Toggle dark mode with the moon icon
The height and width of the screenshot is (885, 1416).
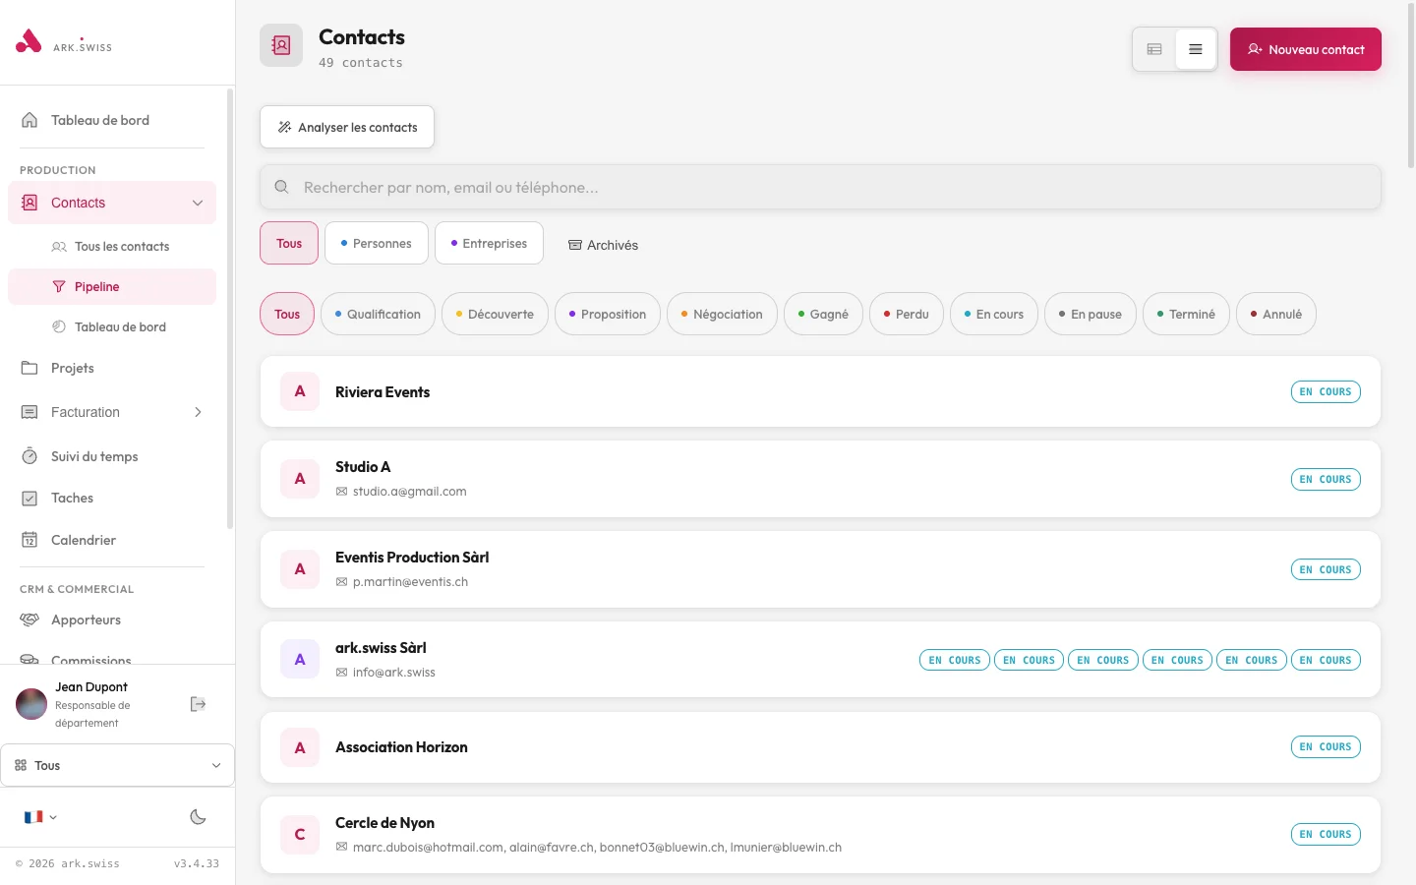tap(198, 817)
